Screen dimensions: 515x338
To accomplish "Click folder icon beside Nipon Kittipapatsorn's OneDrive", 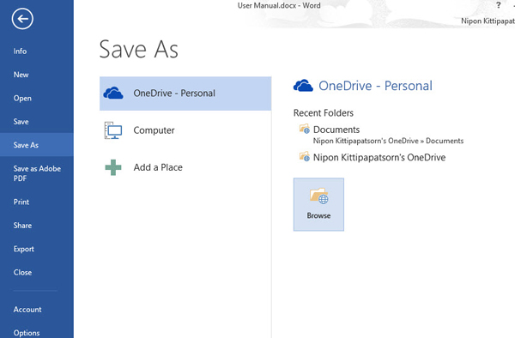I will pos(305,156).
